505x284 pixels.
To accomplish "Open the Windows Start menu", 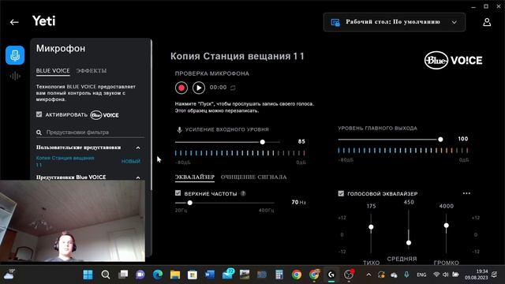I will point(88,275).
